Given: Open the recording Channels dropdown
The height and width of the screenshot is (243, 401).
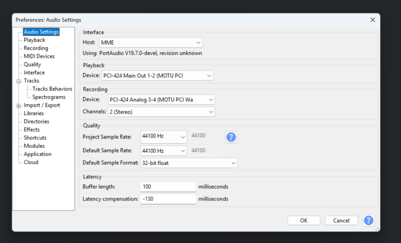Looking at the screenshot, I should 161,112.
